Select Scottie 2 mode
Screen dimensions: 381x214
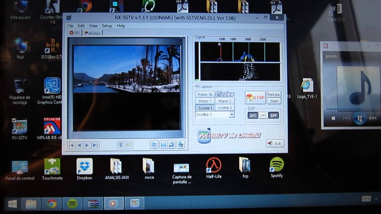click(225, 108)
